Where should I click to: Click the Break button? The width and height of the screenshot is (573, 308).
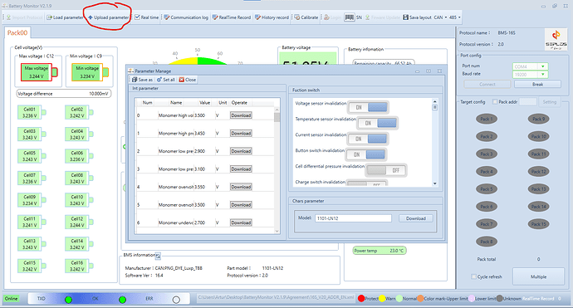click(537, 85)
